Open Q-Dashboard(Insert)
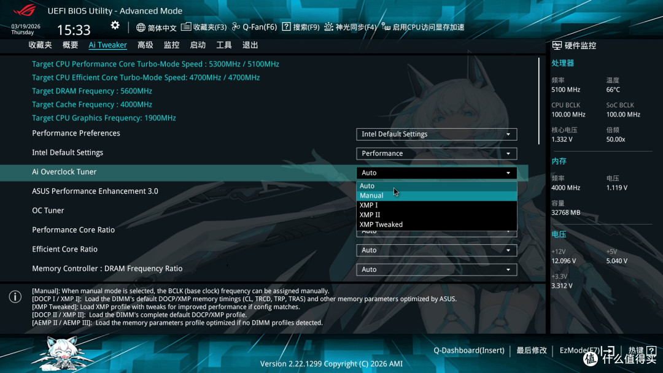663x373 pixels. point(469,350)
